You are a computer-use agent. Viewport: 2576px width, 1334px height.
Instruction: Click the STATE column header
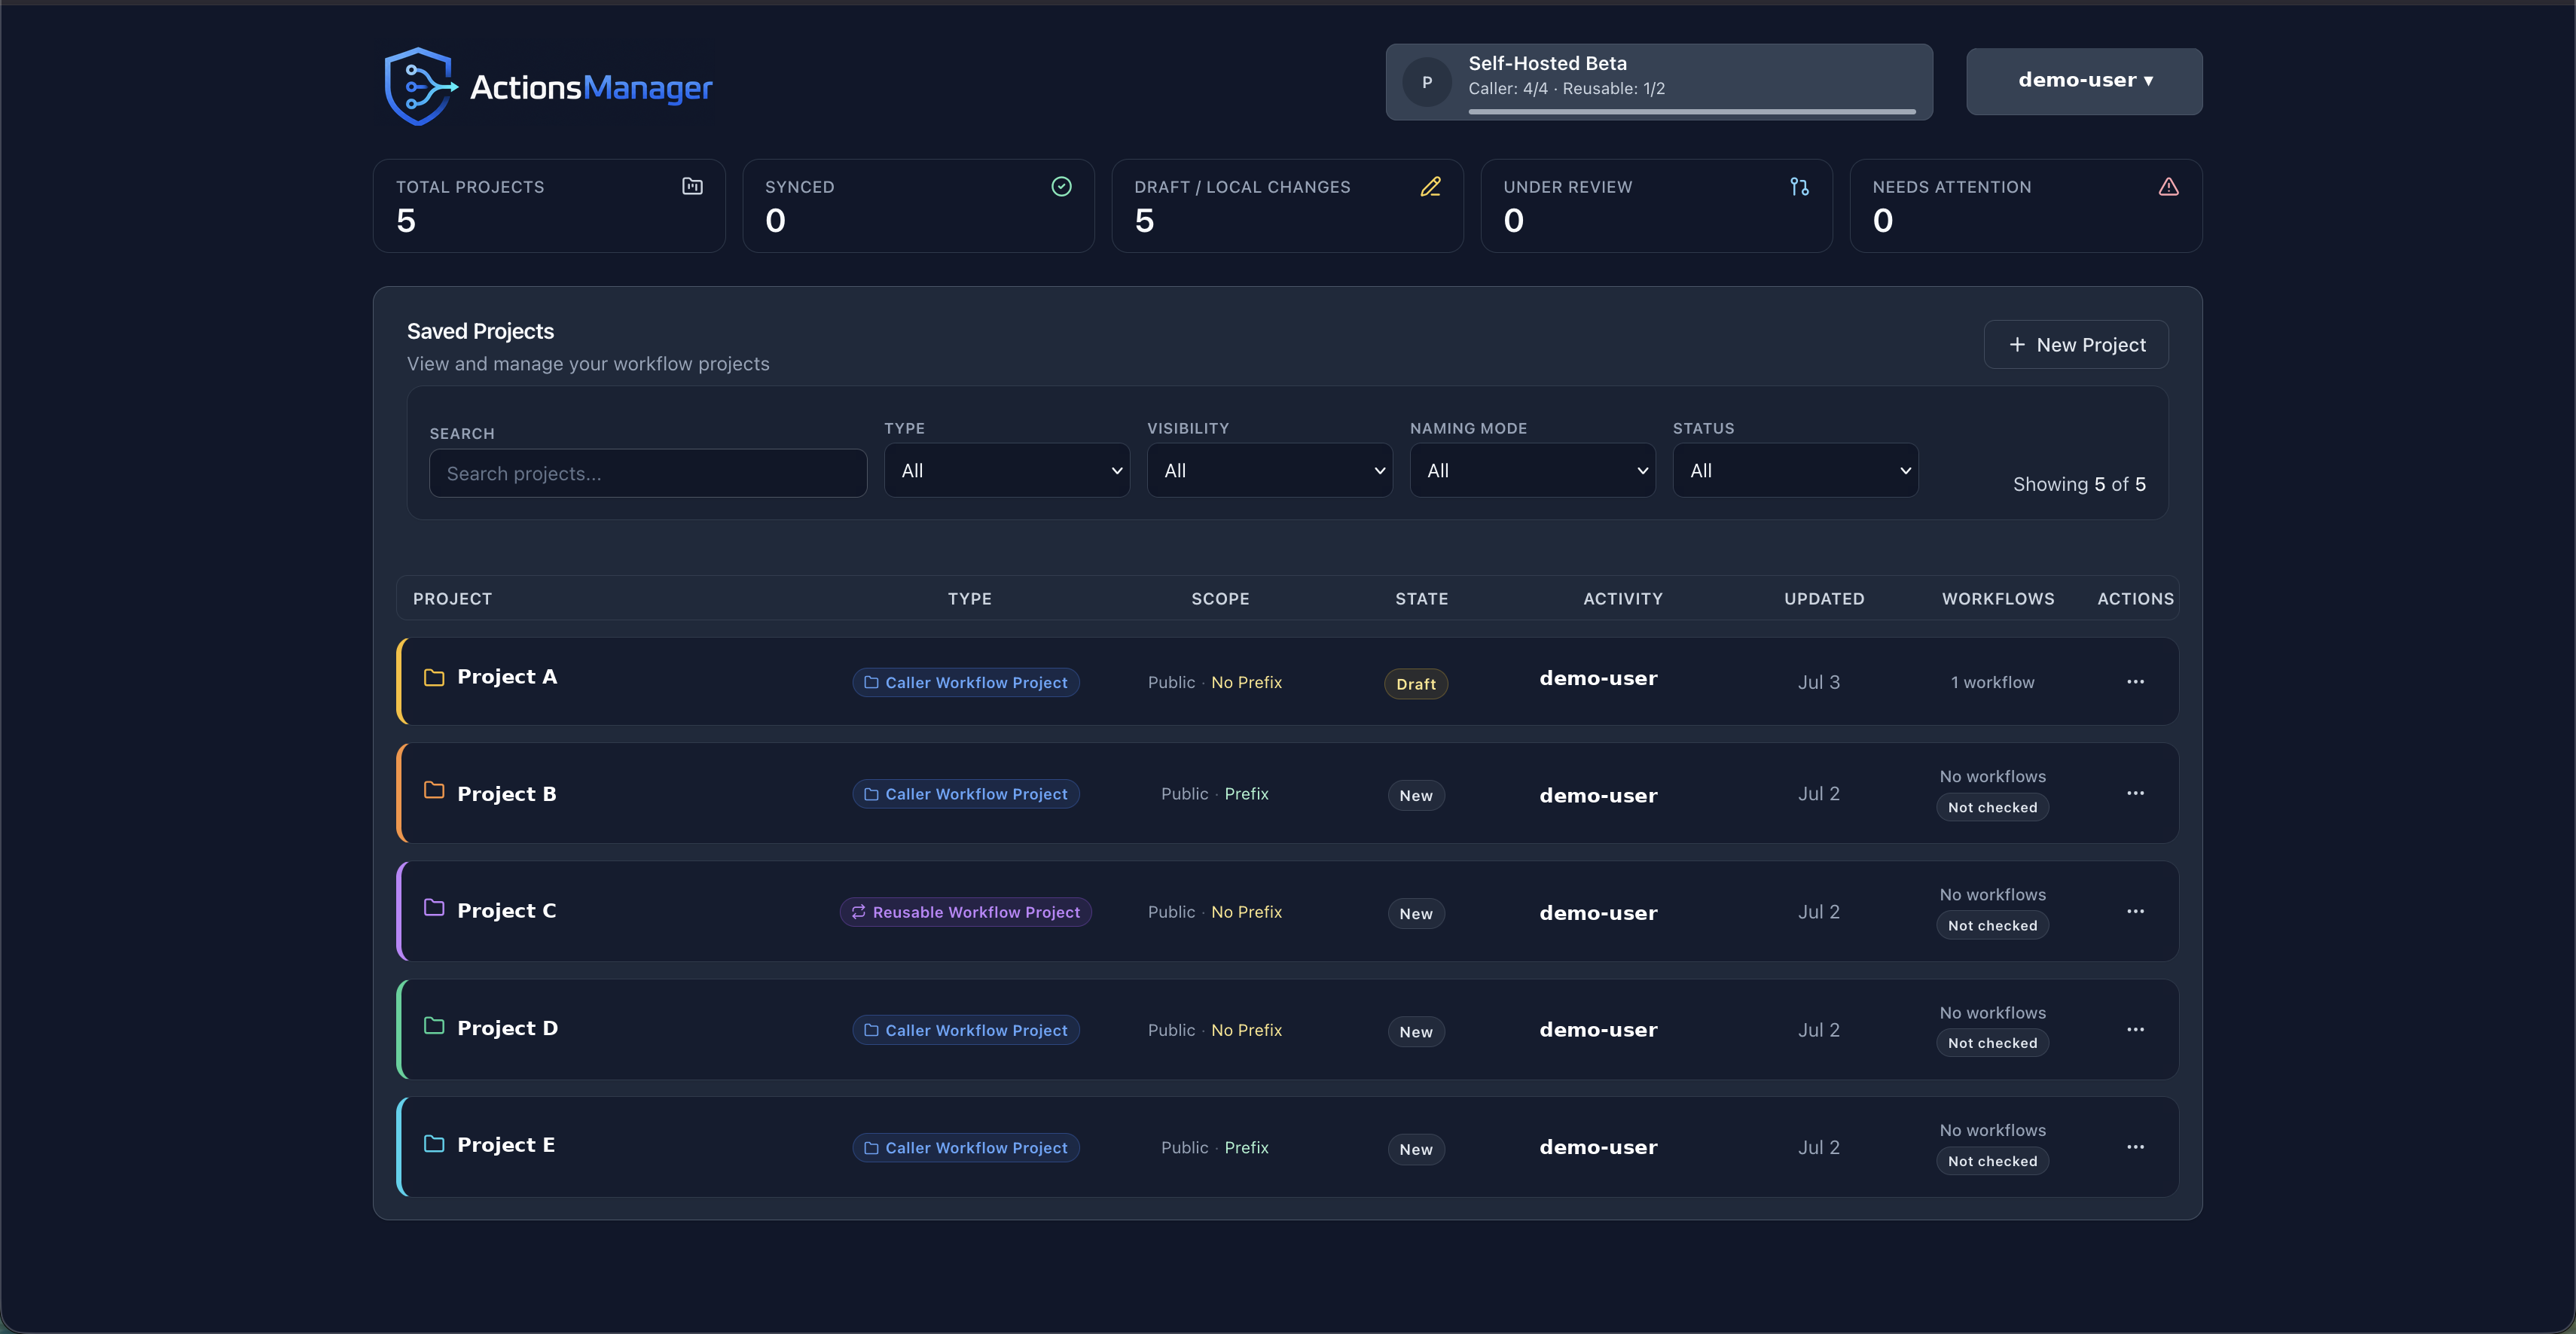pyautogui.click(x=1421, y=598)
